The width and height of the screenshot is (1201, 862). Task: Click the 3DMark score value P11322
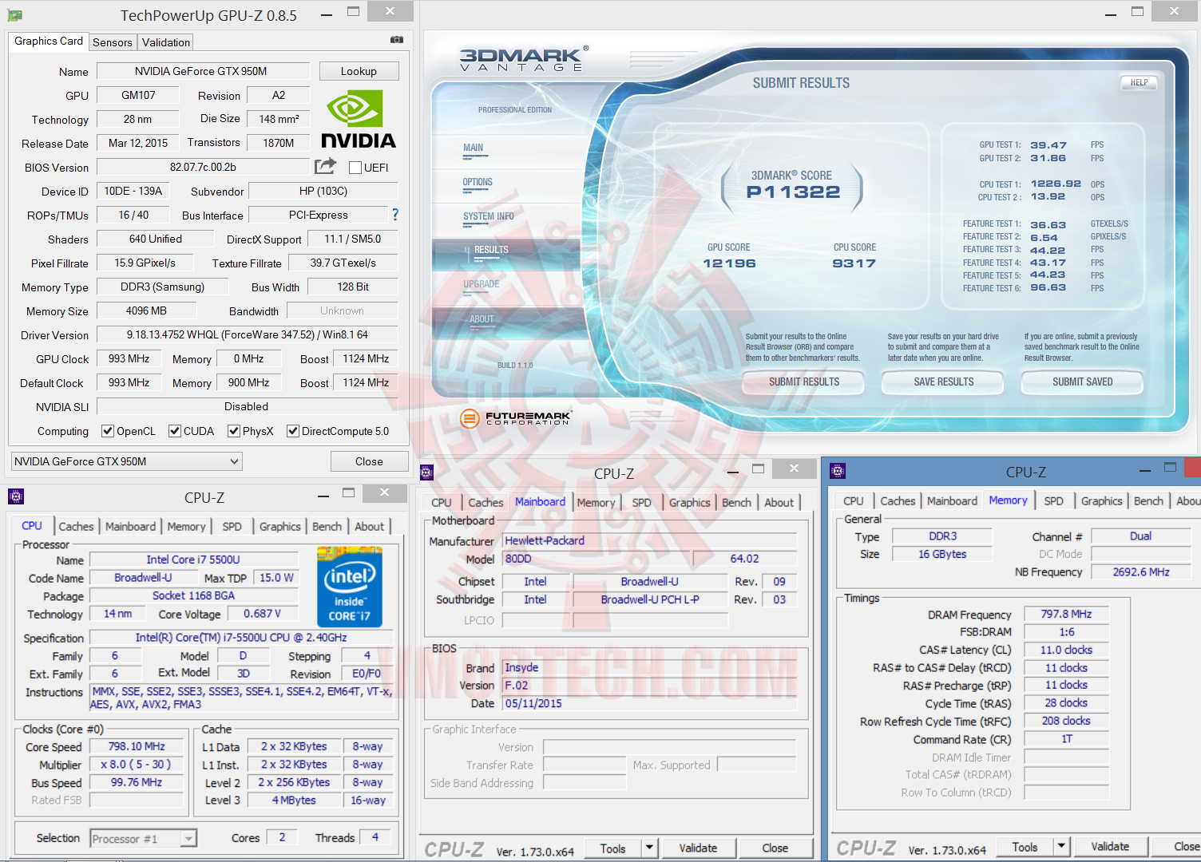click(x=793, y=192)
